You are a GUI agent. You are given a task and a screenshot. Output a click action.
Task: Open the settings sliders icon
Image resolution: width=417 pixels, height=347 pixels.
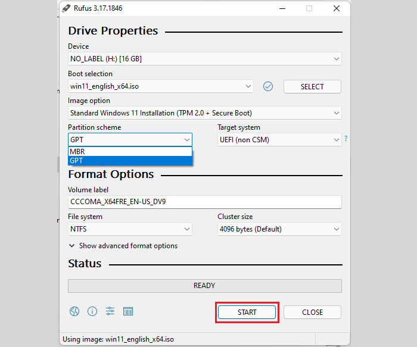tap(110, 311)
